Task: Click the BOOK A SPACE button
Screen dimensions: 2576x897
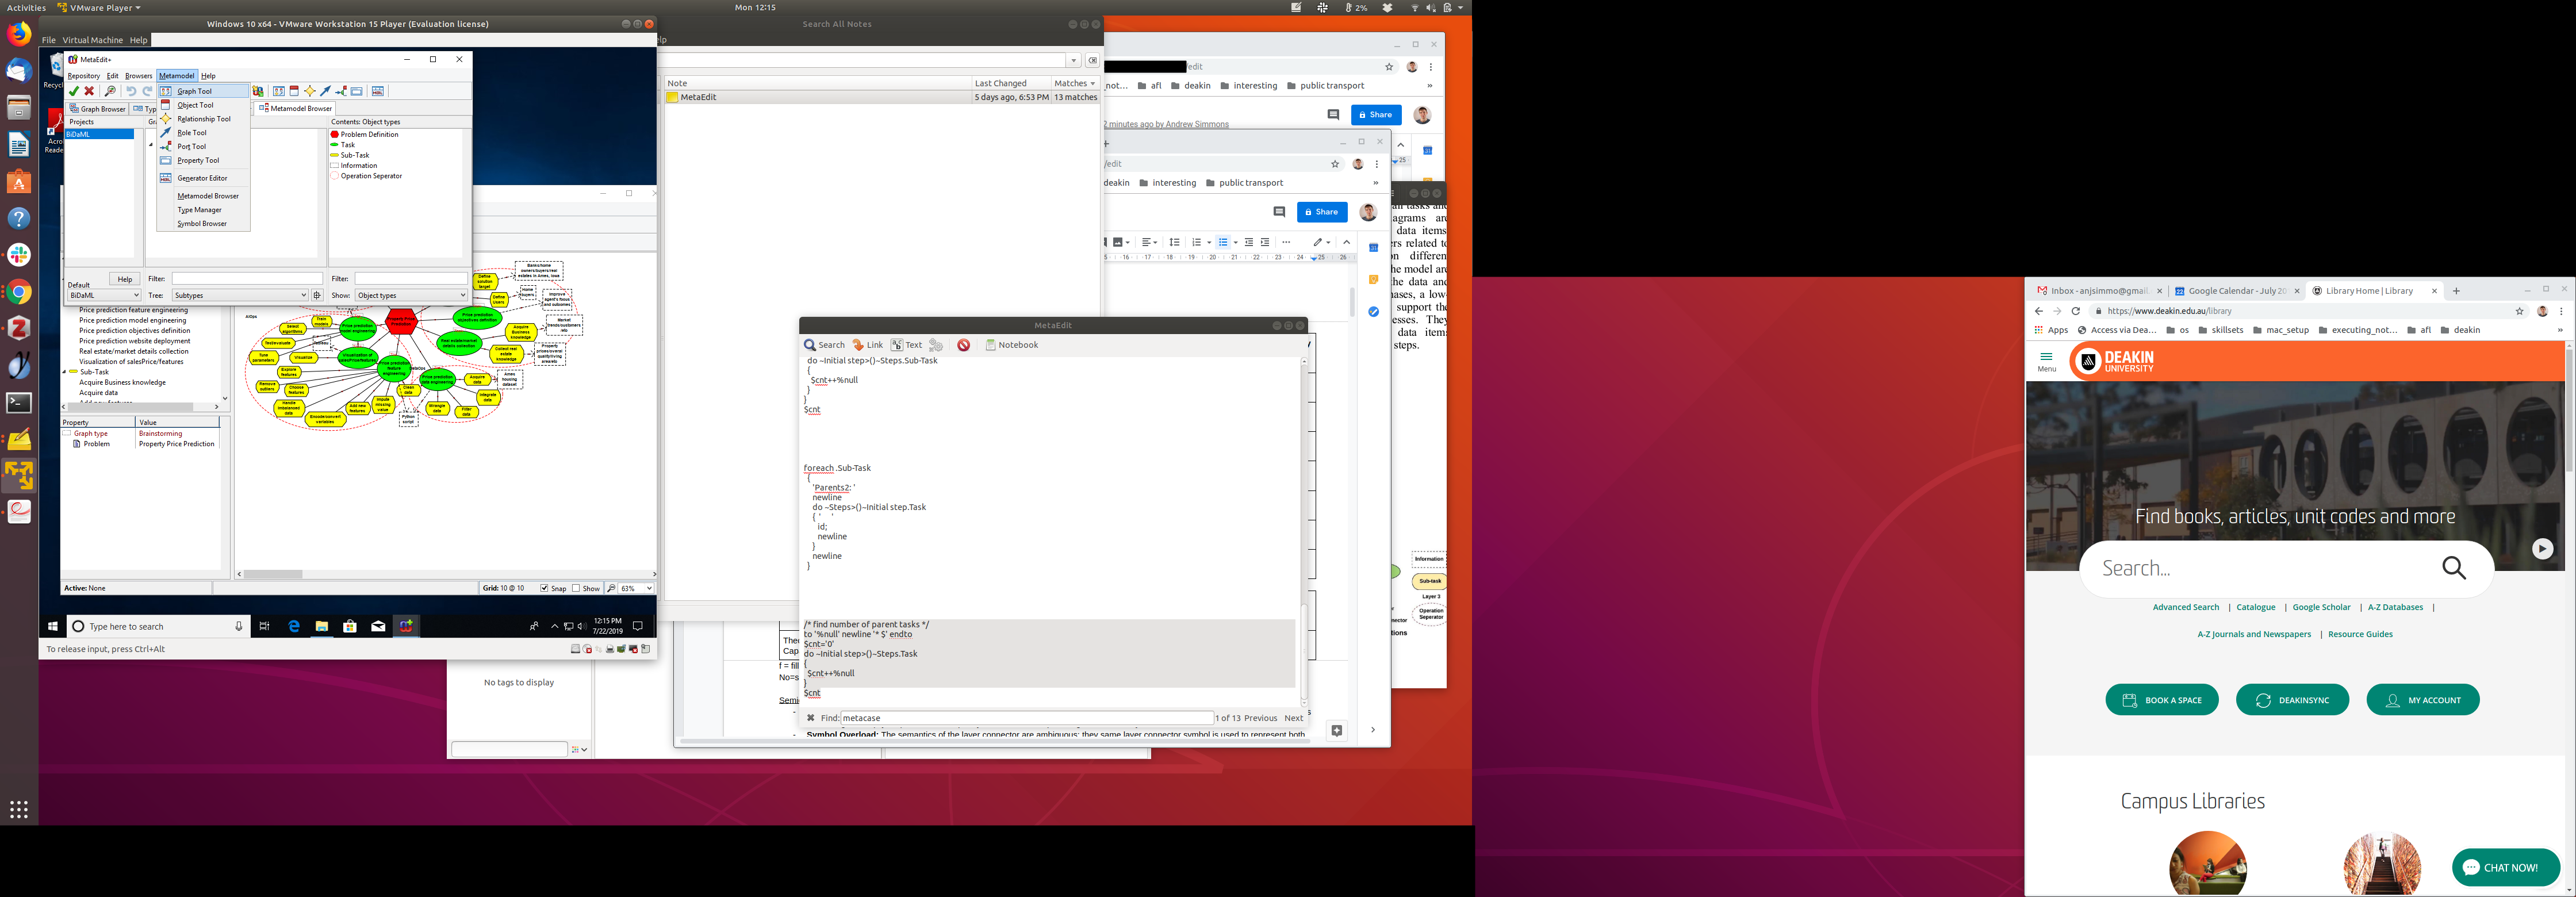Action: click(2161, 700)
